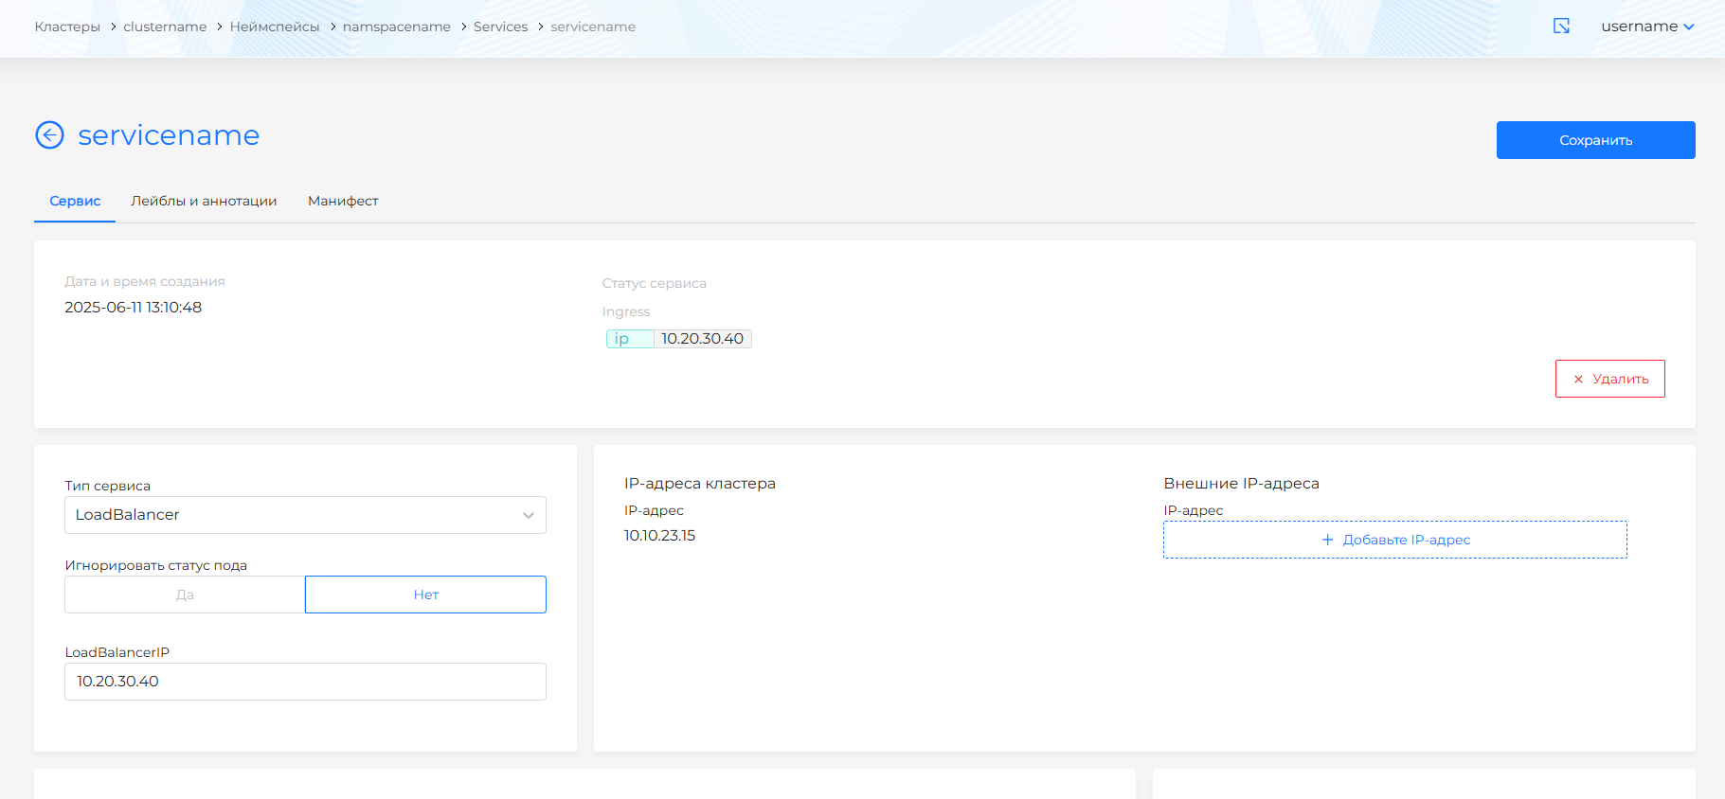Go to Кластеры in the breadcrumb
Image resolution: width=1725 pixels, height=799 pixels.
pyautogui.click(x=67, y=27)
